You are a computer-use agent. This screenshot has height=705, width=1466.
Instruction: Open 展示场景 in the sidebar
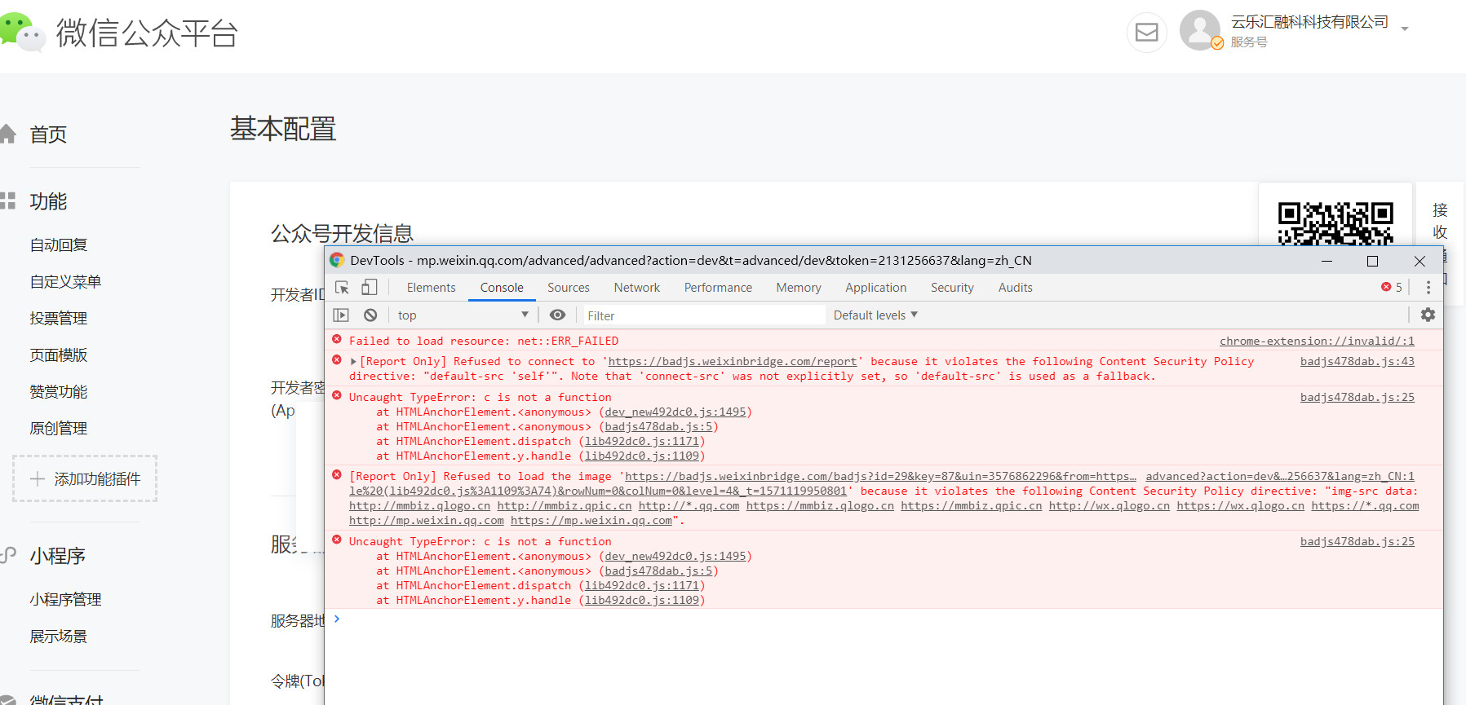click(59, 637)
